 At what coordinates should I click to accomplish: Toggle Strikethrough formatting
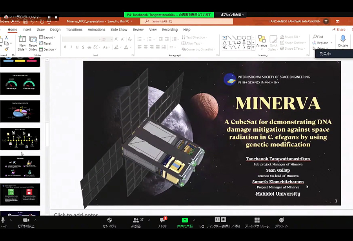click(x=89, y=47)
